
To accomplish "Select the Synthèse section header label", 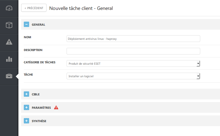I will (x=39, y=121).
